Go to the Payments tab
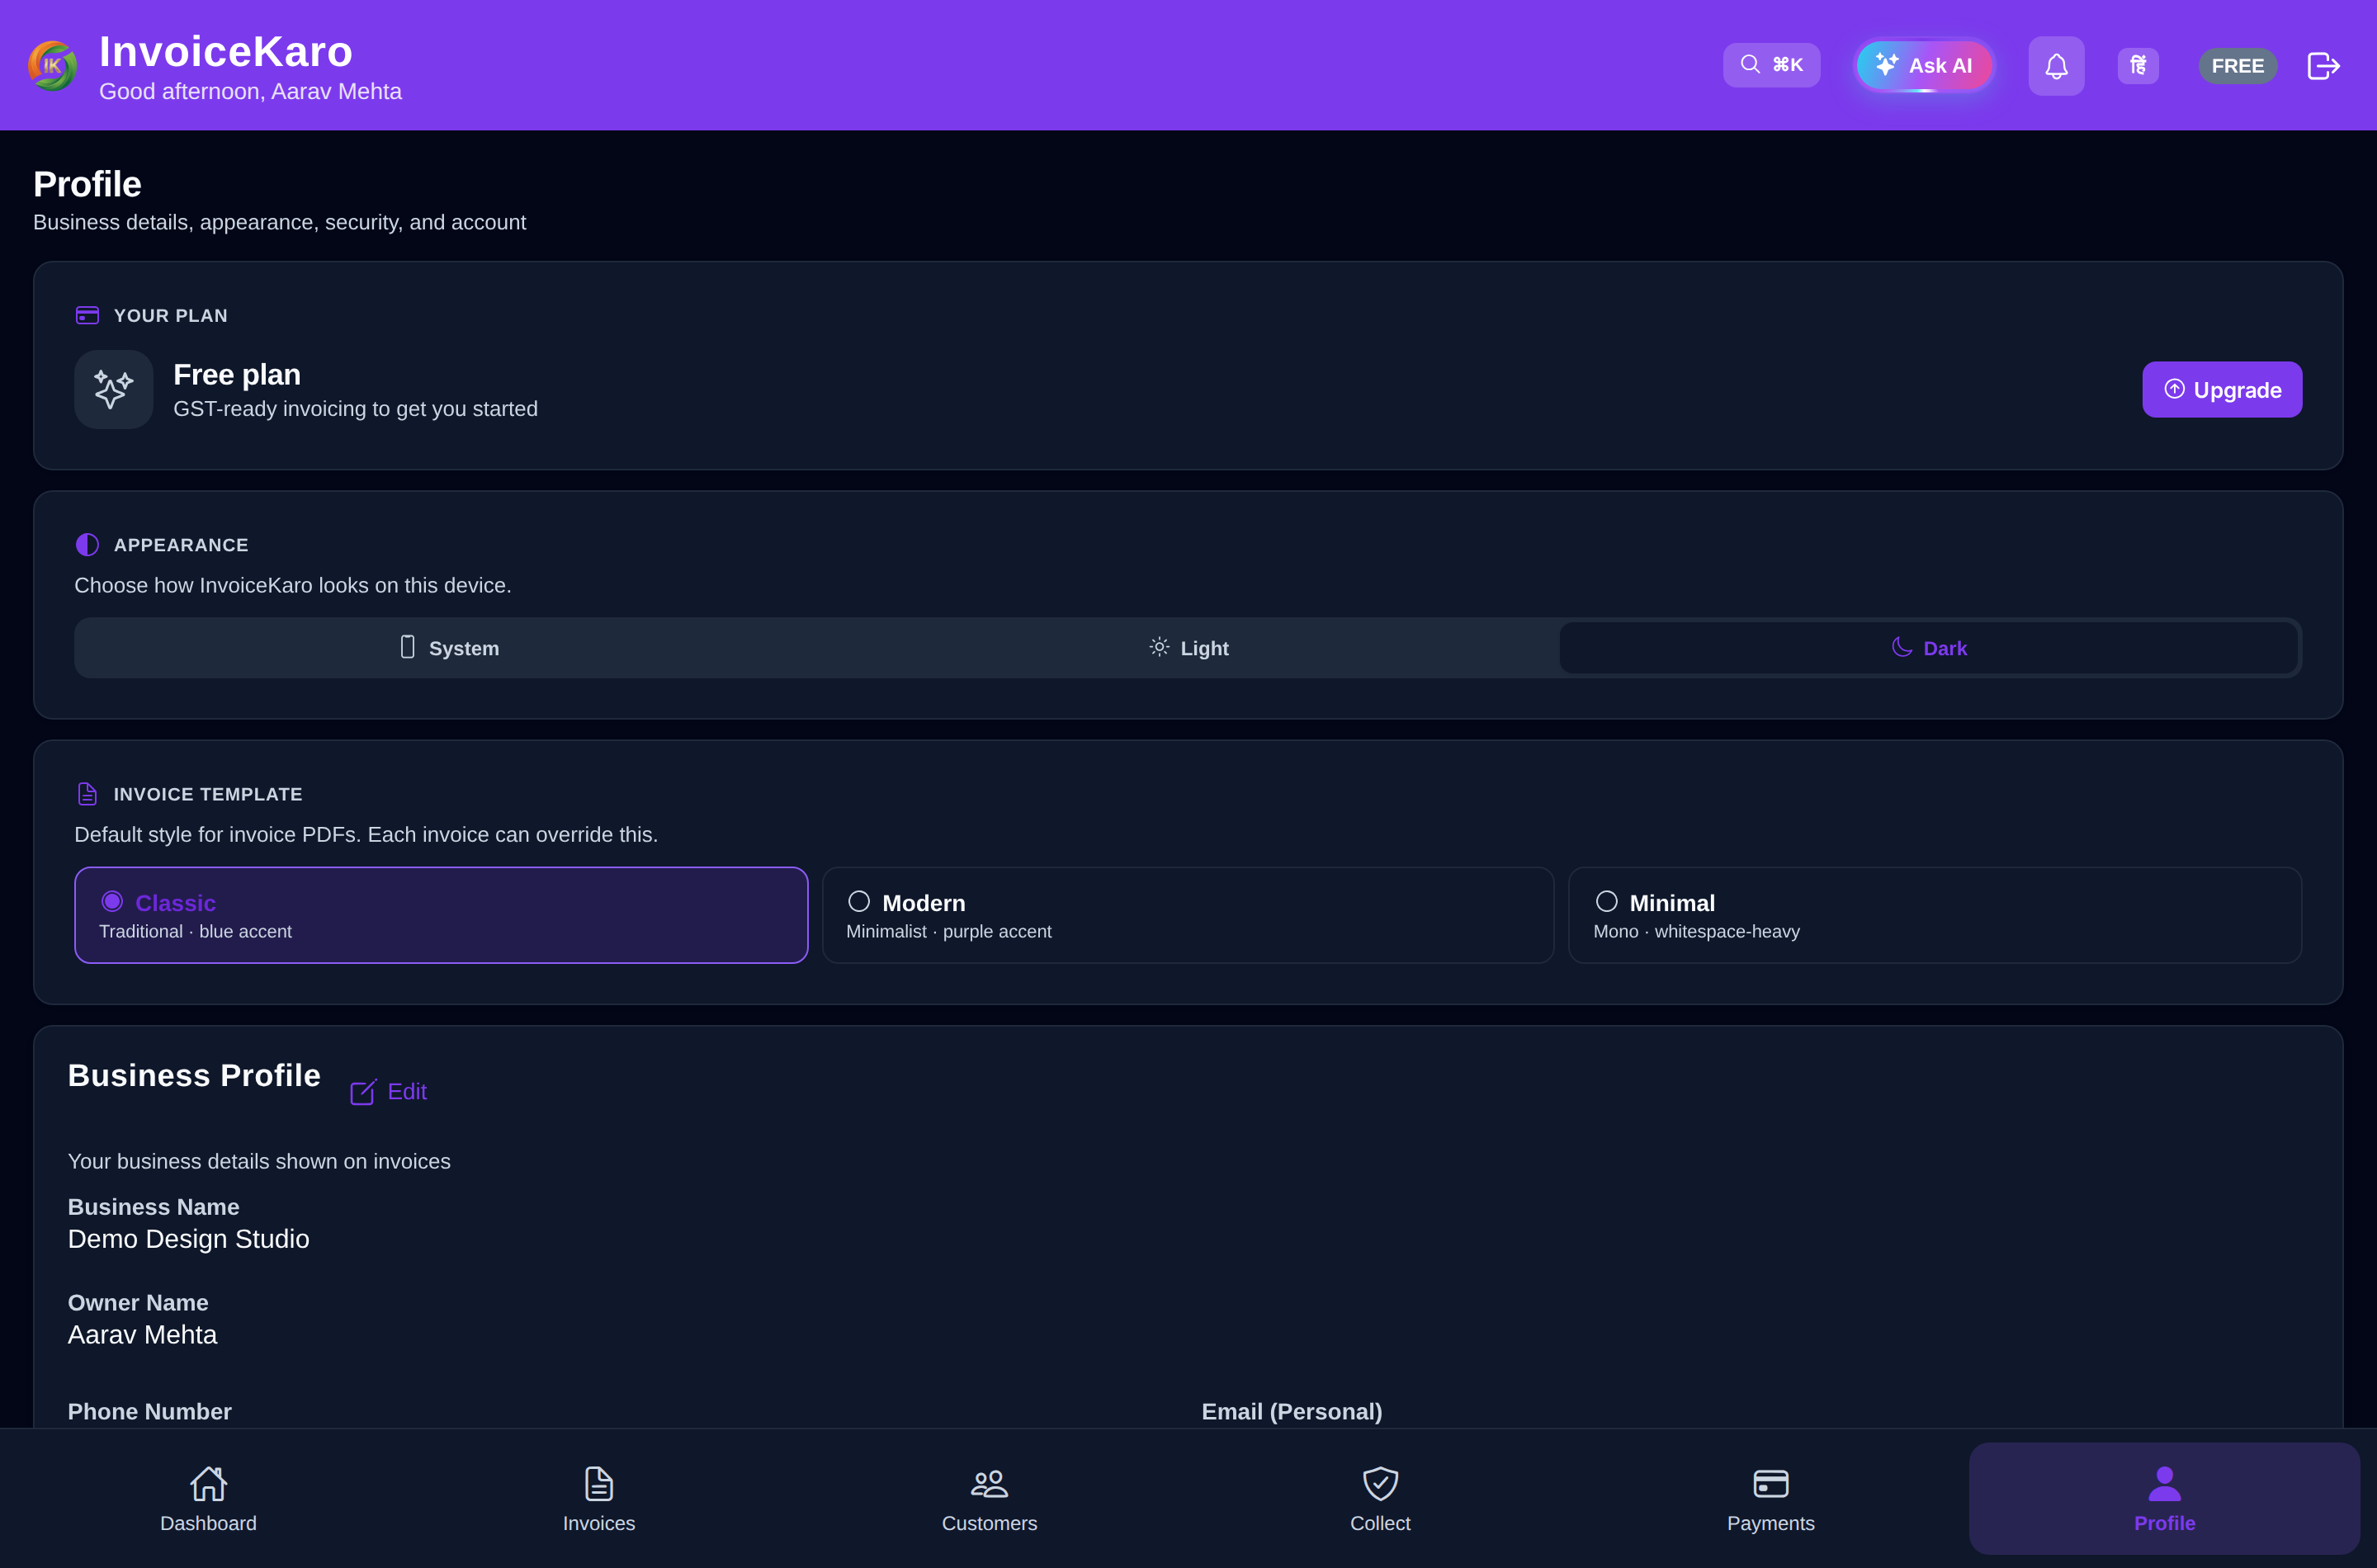 (x=1770, y=1498)
